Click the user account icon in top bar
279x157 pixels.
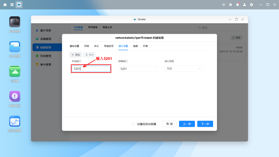click(245, 5)
